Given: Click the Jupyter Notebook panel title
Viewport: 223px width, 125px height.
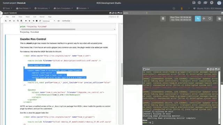Looking at the screenshot, I should (10, 13).
